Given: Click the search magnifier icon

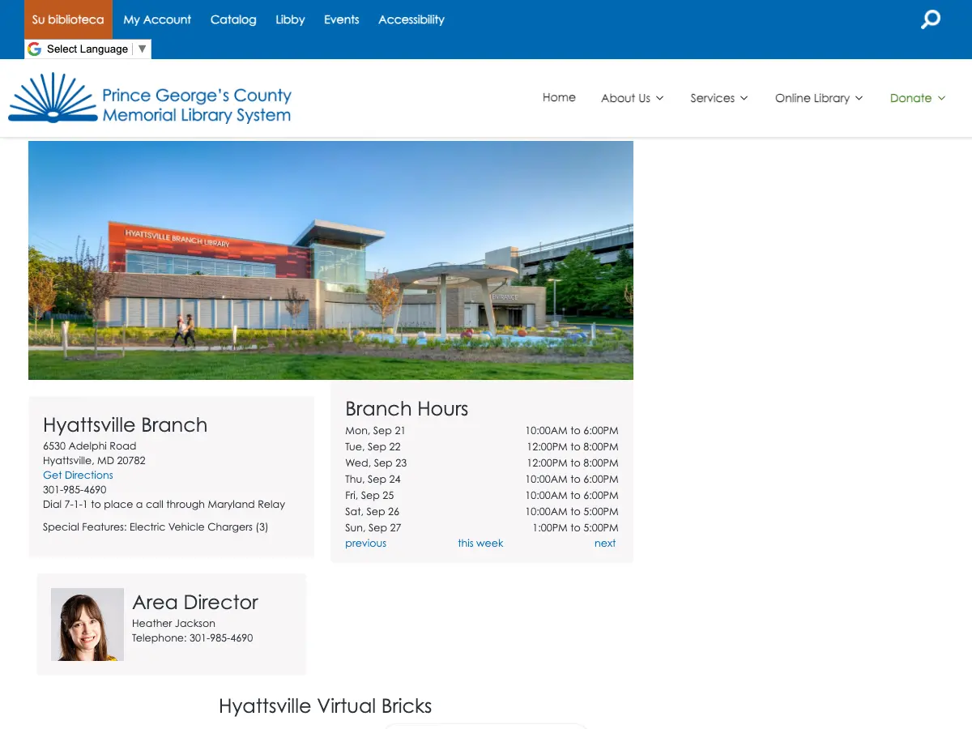Looking at the screenshot, I should click(x=931, y=19).
